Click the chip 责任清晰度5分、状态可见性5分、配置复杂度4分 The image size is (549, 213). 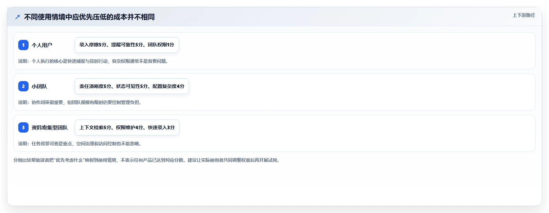132,86
